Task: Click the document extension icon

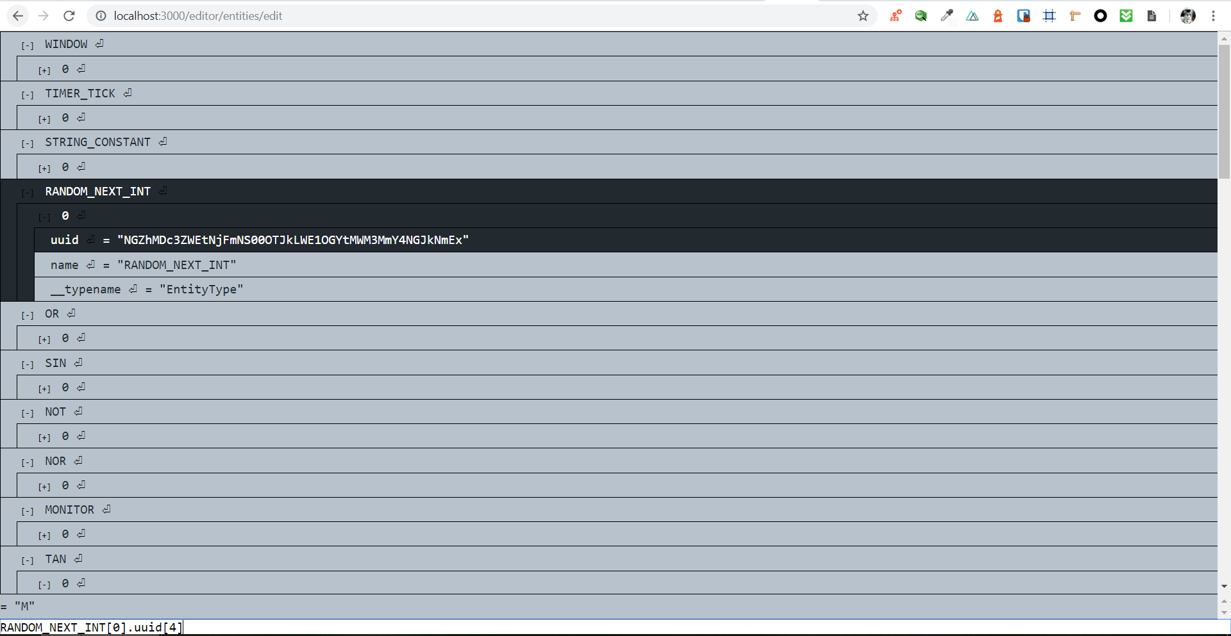Action: tap(1151, 16)
